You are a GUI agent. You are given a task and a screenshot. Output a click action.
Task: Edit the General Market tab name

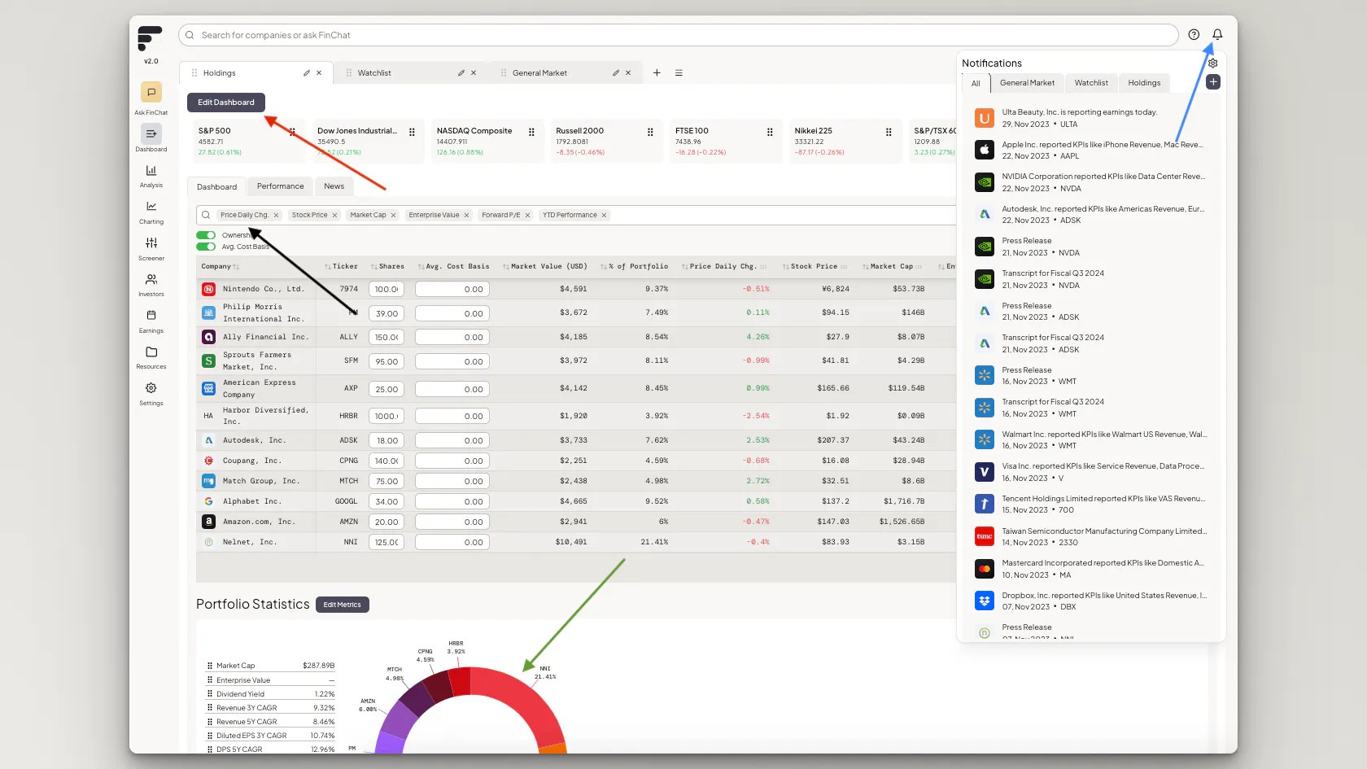point(616,73)
